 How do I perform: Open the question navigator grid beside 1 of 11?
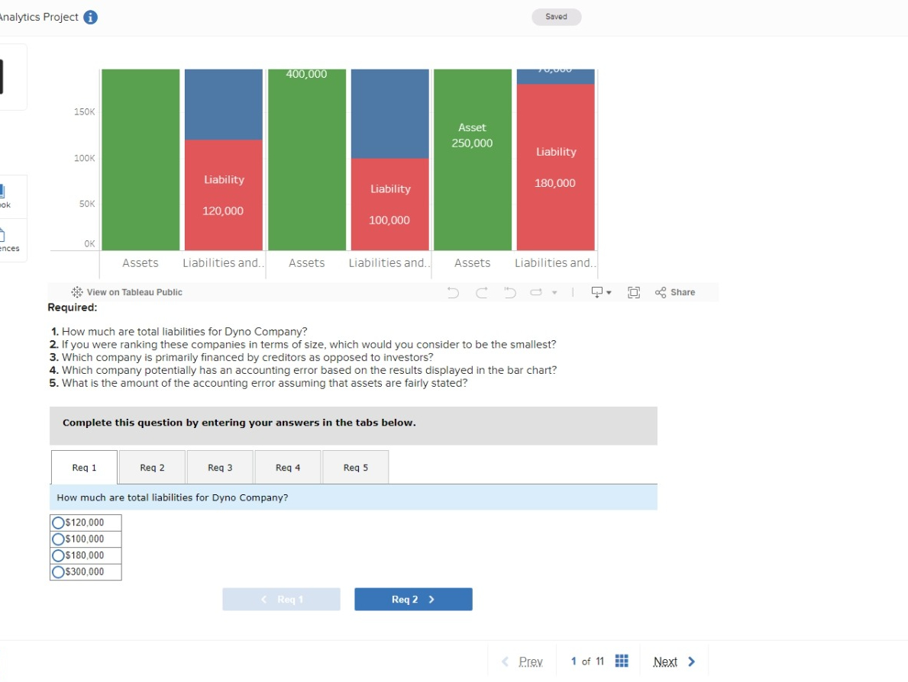pyautogui.click(x=622, y=661)
